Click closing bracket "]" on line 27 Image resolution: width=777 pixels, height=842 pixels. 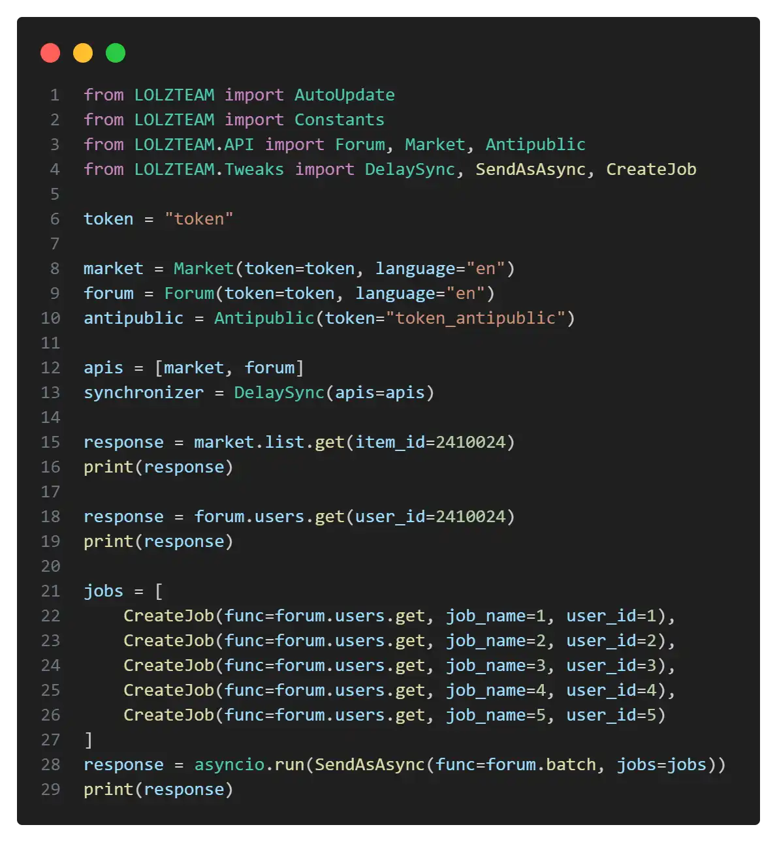(89, 740)
